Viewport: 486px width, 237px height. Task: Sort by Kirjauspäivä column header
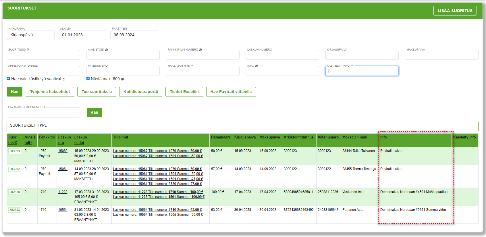tap(245, 137)
